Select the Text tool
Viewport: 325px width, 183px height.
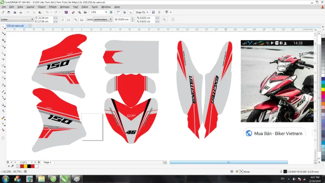click(3, 84)
